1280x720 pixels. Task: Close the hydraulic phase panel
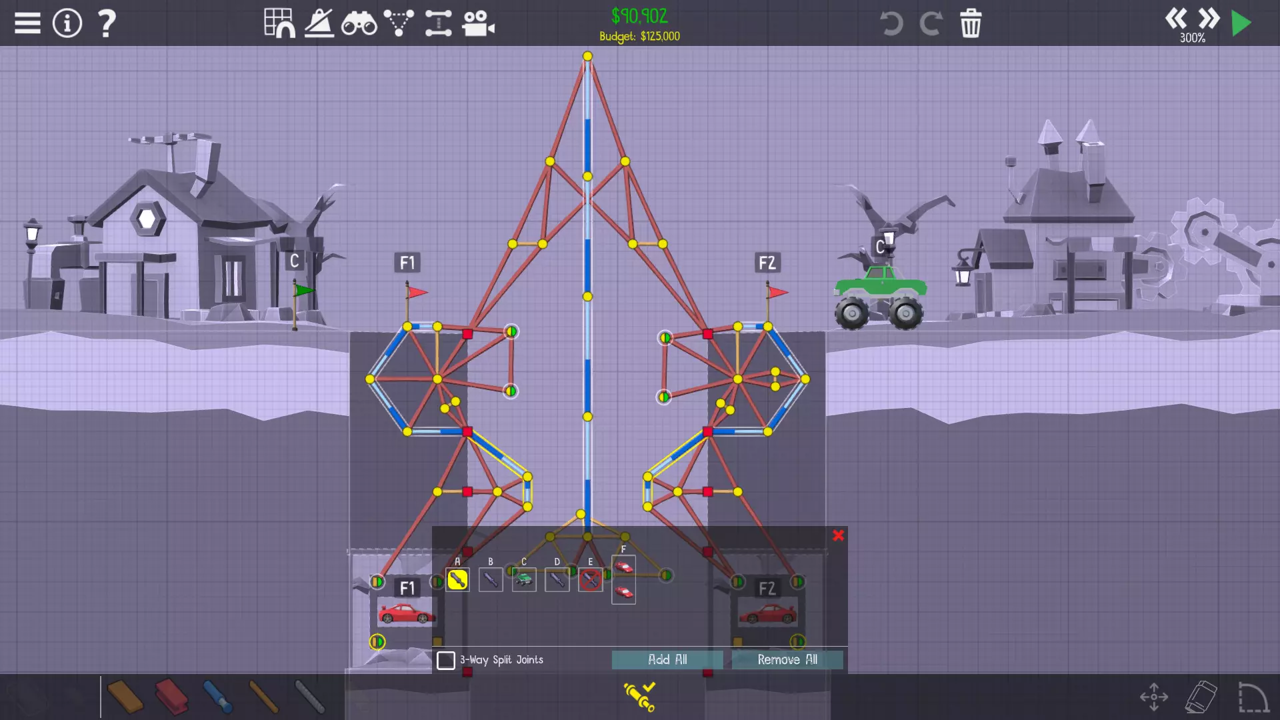click(838, 535)
